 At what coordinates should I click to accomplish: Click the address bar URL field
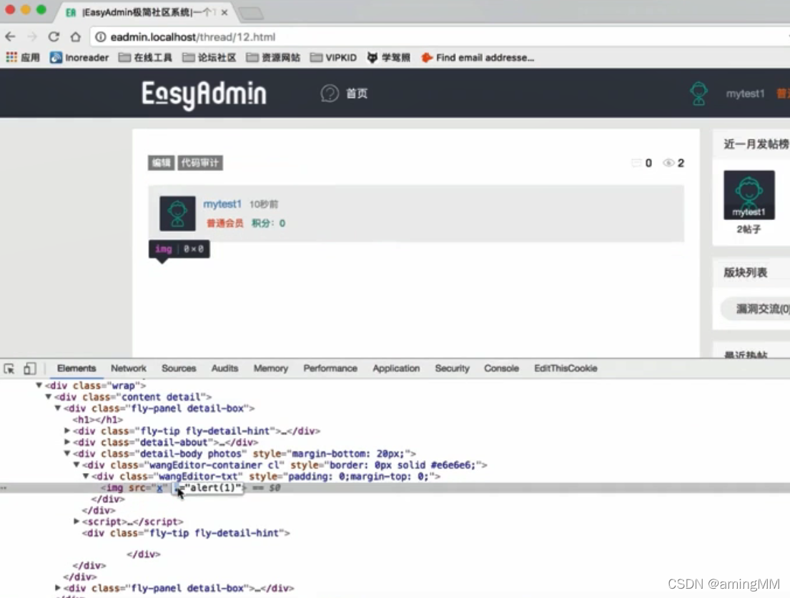click(x=438, y=36)
